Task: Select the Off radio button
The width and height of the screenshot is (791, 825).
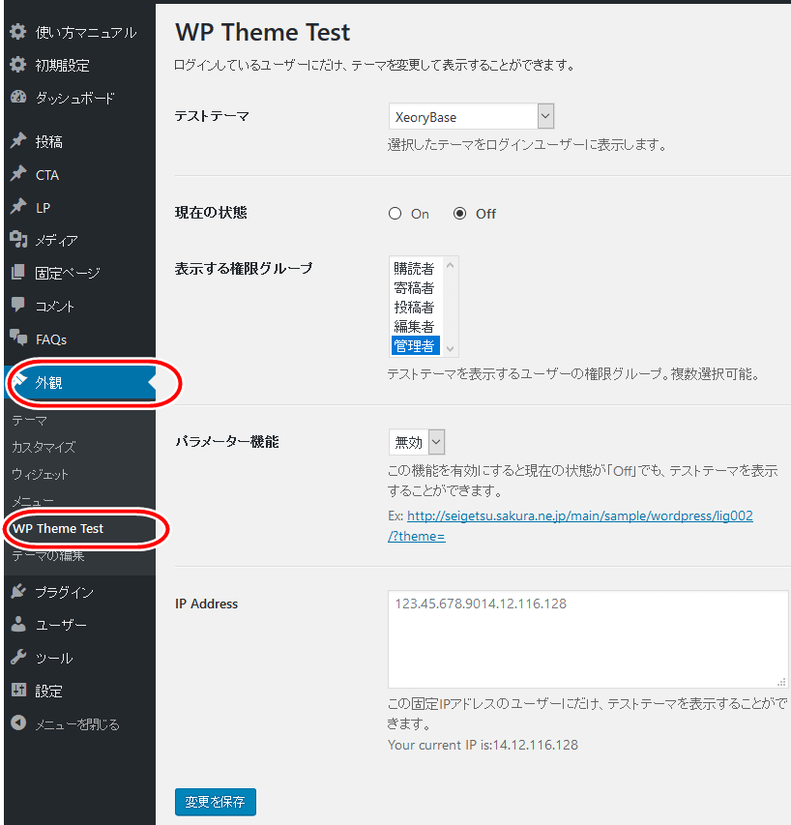Action: pyautogui.click(x=459, y=214)
